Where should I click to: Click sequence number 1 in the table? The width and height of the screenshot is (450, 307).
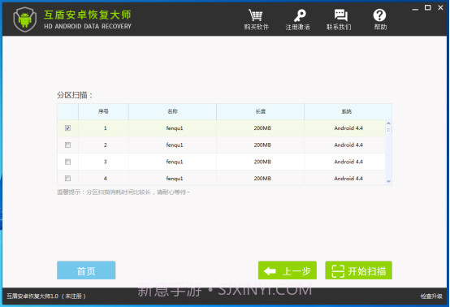106,128
